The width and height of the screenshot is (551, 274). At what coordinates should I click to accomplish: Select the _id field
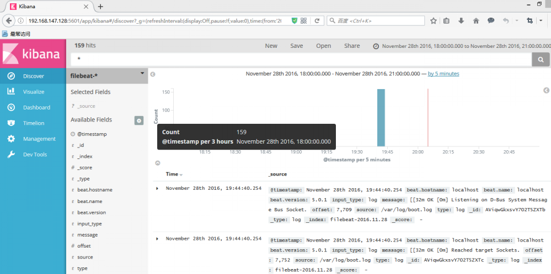[x=81, y=145]
